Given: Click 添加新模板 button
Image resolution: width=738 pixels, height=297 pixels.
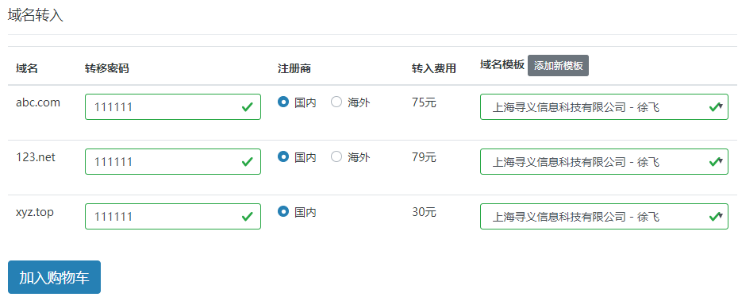Looking at the screenshot, I should (x=558, y=65).
